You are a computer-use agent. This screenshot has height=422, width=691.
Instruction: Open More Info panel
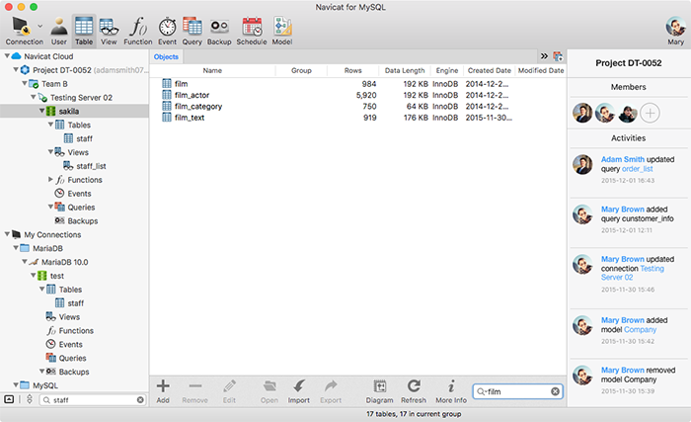click(x=451, y=391)
